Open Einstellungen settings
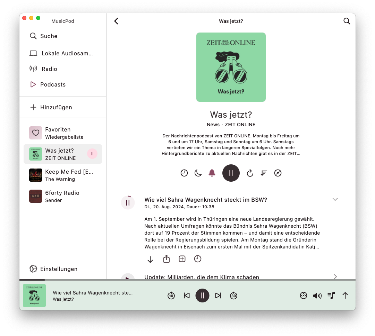The image size is (375, 336). coord(63,269)
